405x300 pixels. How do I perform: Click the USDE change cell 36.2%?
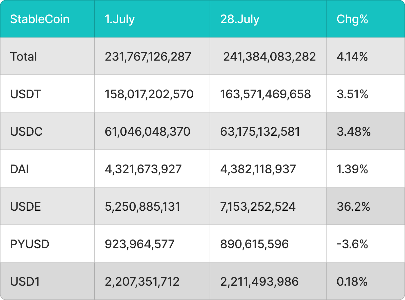[x=353, y=207]
